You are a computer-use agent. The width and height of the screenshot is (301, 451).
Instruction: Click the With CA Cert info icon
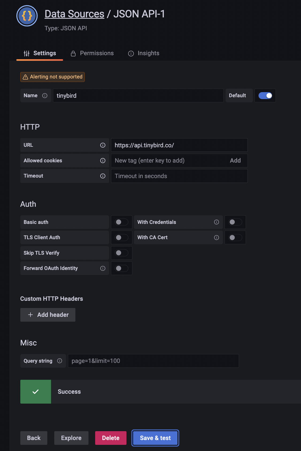[217, 238]
